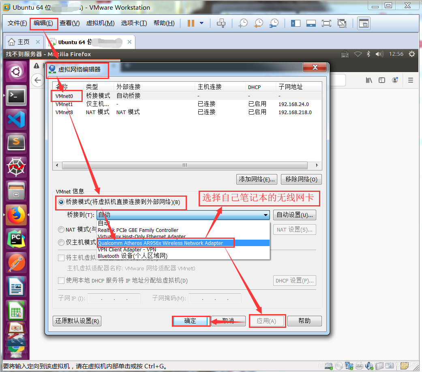Open the Firefox library icon
422x372 pixels.
pyautogui.click(x=369, y=80)
